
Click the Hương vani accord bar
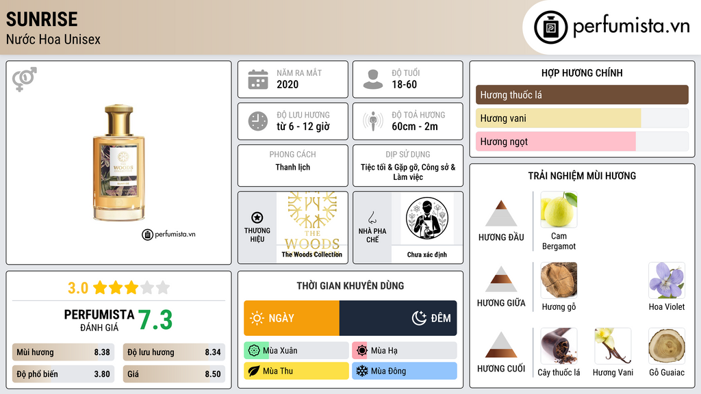pyautogui.click(x=582, y=118)
